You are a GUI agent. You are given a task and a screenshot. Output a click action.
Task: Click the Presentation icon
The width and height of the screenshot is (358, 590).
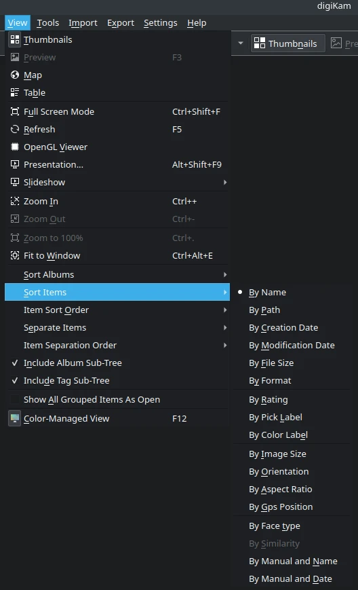tap(15, 164)
